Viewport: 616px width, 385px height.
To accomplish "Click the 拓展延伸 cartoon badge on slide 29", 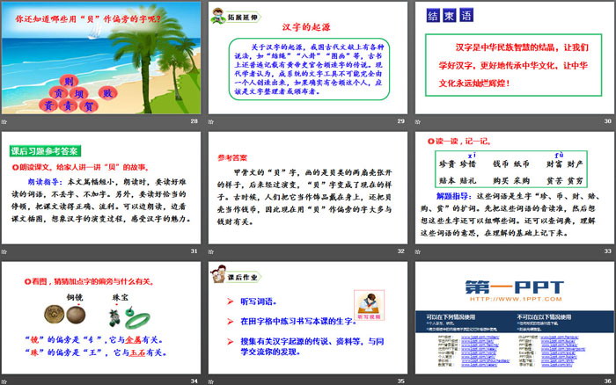I will click(x=235, y=17).
